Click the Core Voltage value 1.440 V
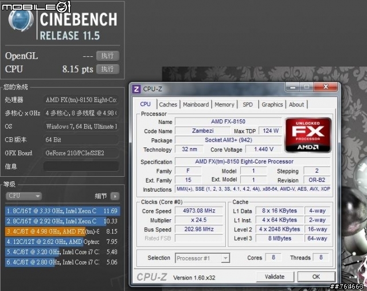367x291 pixels. [264, 149]
